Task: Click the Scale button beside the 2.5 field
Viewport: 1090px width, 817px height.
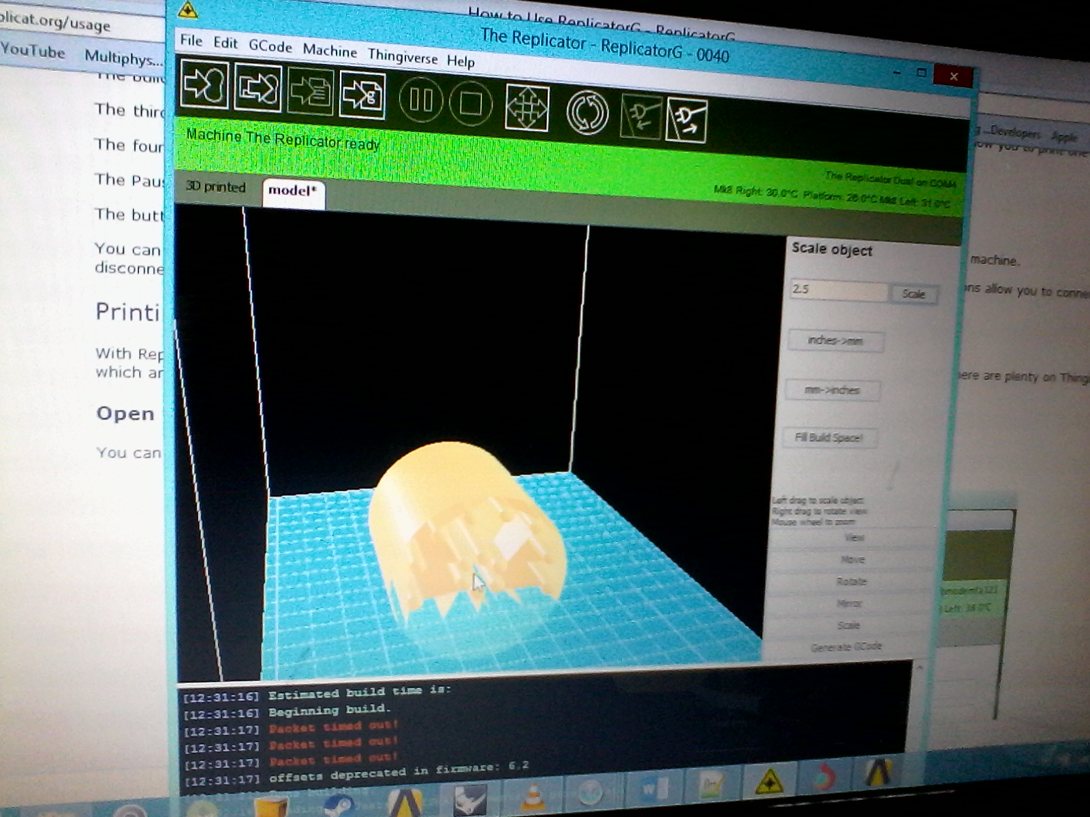Action: pos(914,294)
